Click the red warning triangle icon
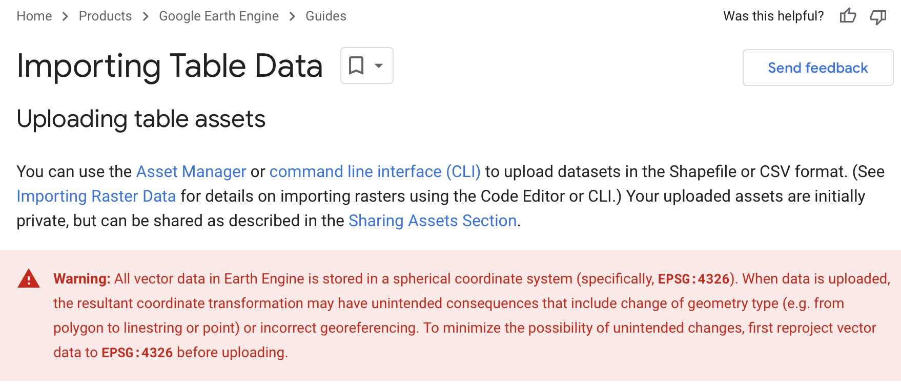Image resolution: width=901 pixels, height=392 pixels. (x=29, y=279)
